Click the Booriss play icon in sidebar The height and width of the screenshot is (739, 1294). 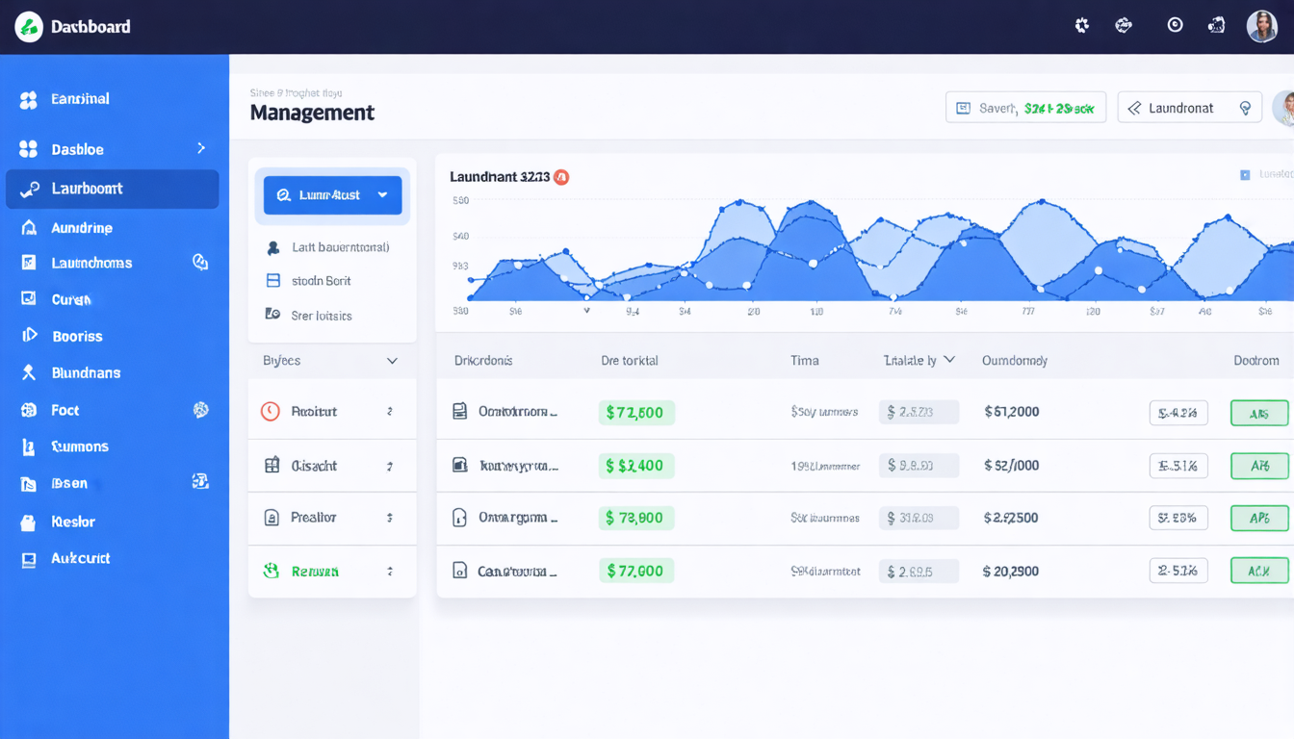point(30,336)
